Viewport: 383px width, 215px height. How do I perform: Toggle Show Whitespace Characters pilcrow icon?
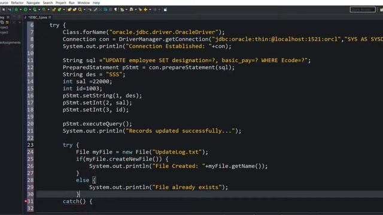(115, 10)
